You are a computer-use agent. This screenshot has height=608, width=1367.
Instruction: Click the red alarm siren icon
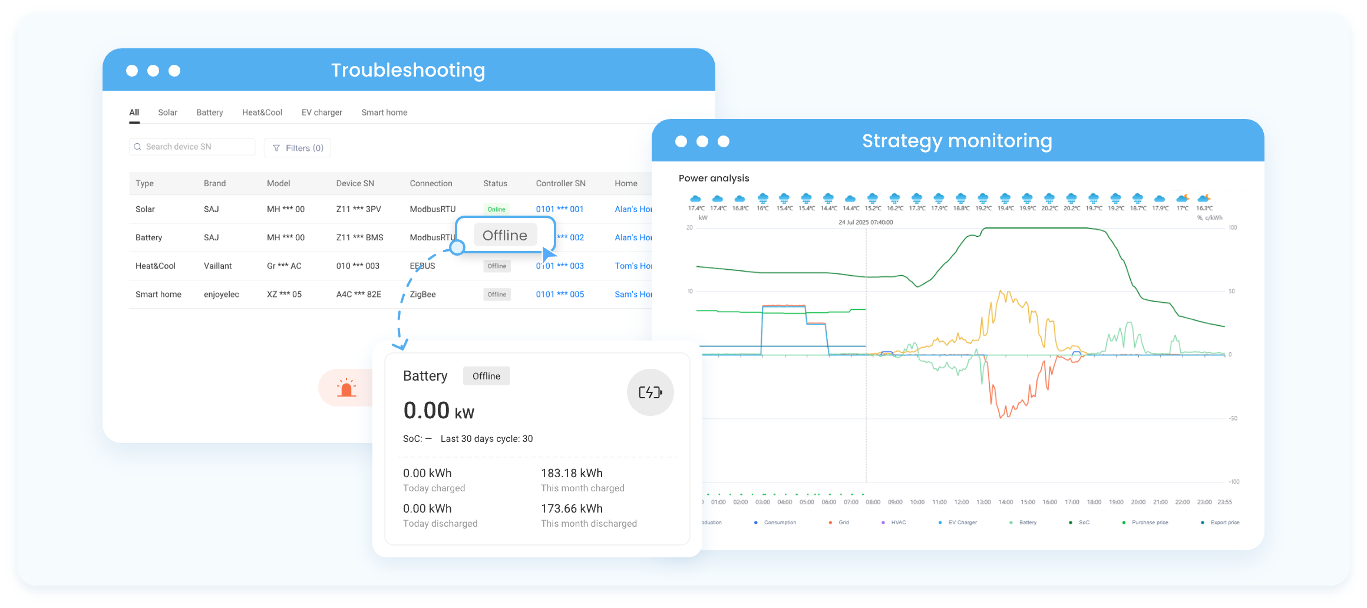346,388
